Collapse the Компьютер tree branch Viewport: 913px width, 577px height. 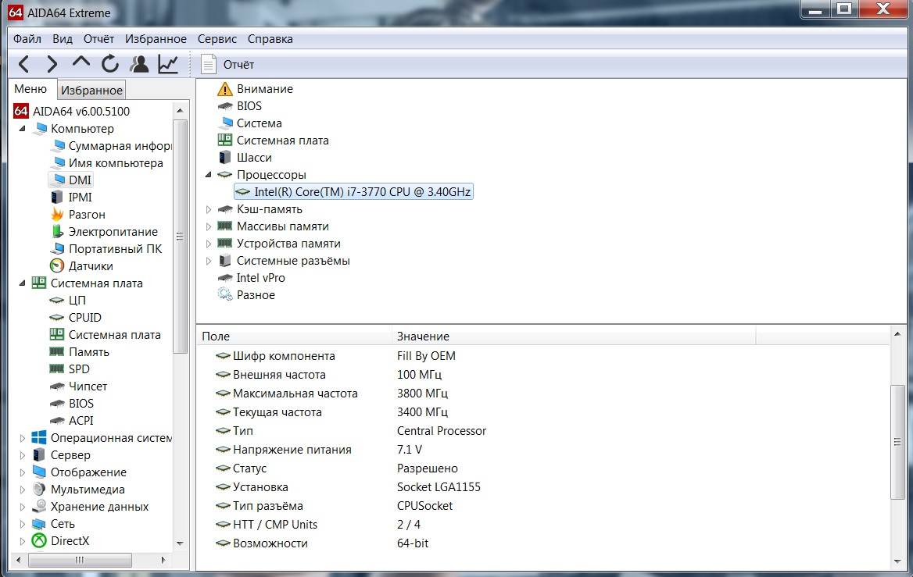[x=22, y=129]
